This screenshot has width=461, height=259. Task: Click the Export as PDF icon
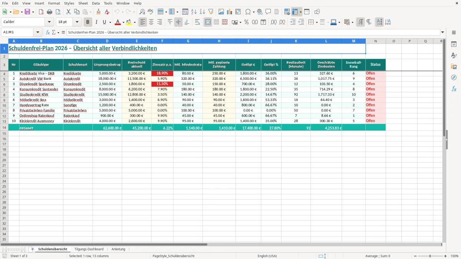(x=41, y=12)
